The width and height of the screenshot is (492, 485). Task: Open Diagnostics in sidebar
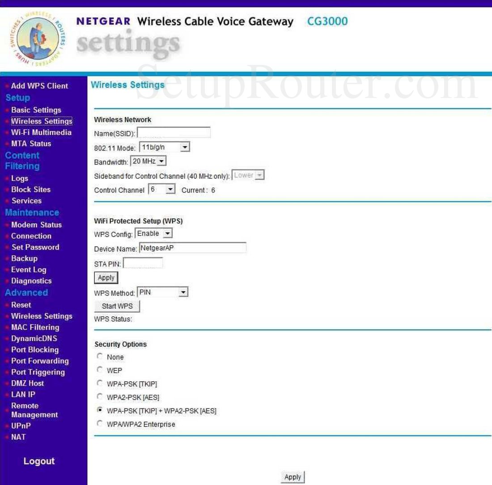(31, 281)
